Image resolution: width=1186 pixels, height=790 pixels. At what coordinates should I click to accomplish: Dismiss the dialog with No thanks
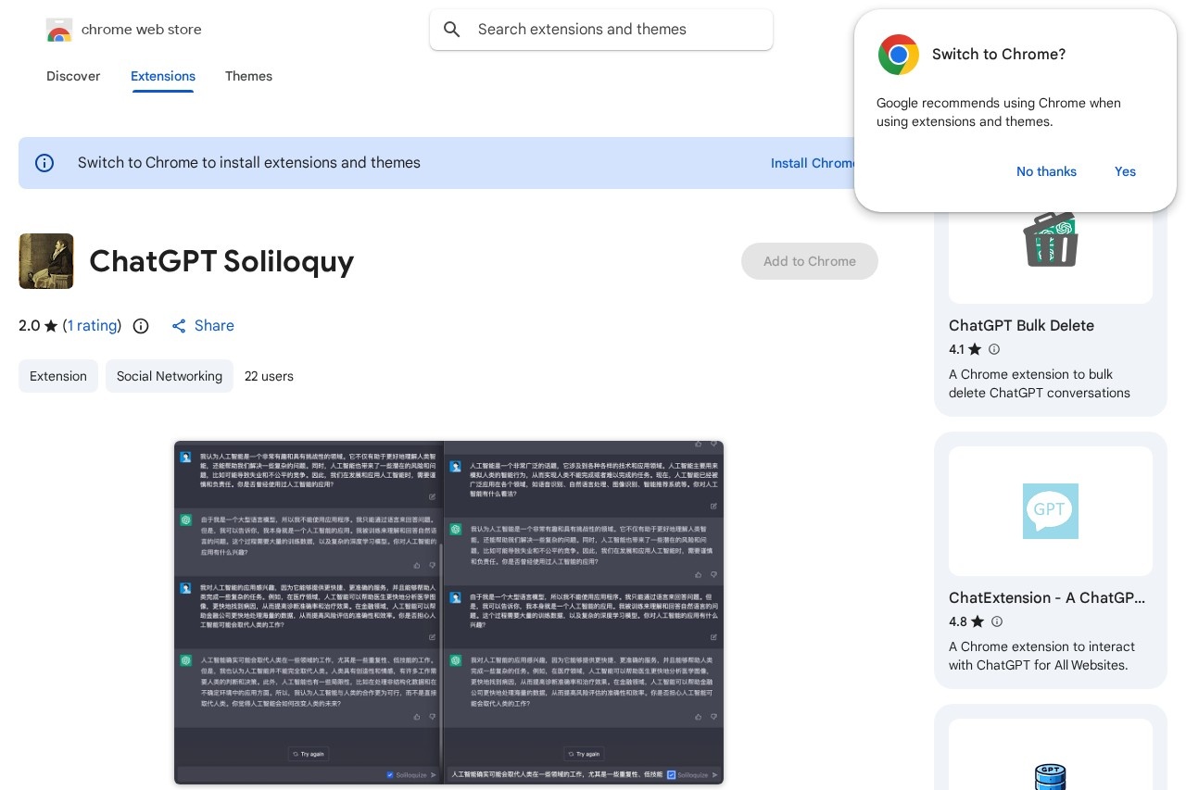pos(1046,171)
